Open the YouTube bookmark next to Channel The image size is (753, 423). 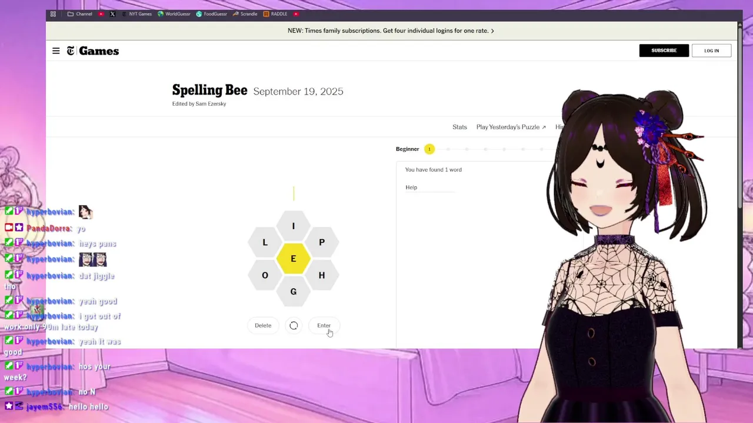[101, 14]
